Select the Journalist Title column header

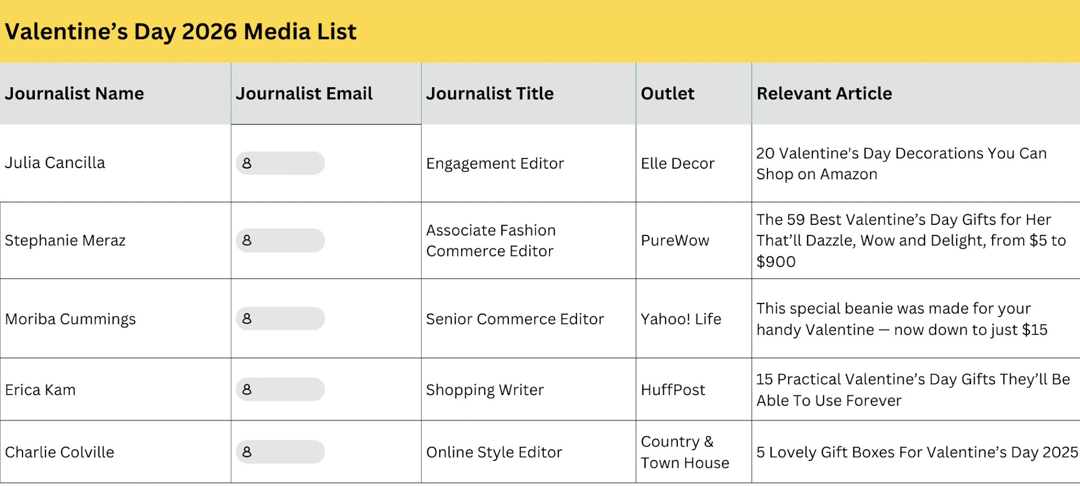click(x=490, y=94)
